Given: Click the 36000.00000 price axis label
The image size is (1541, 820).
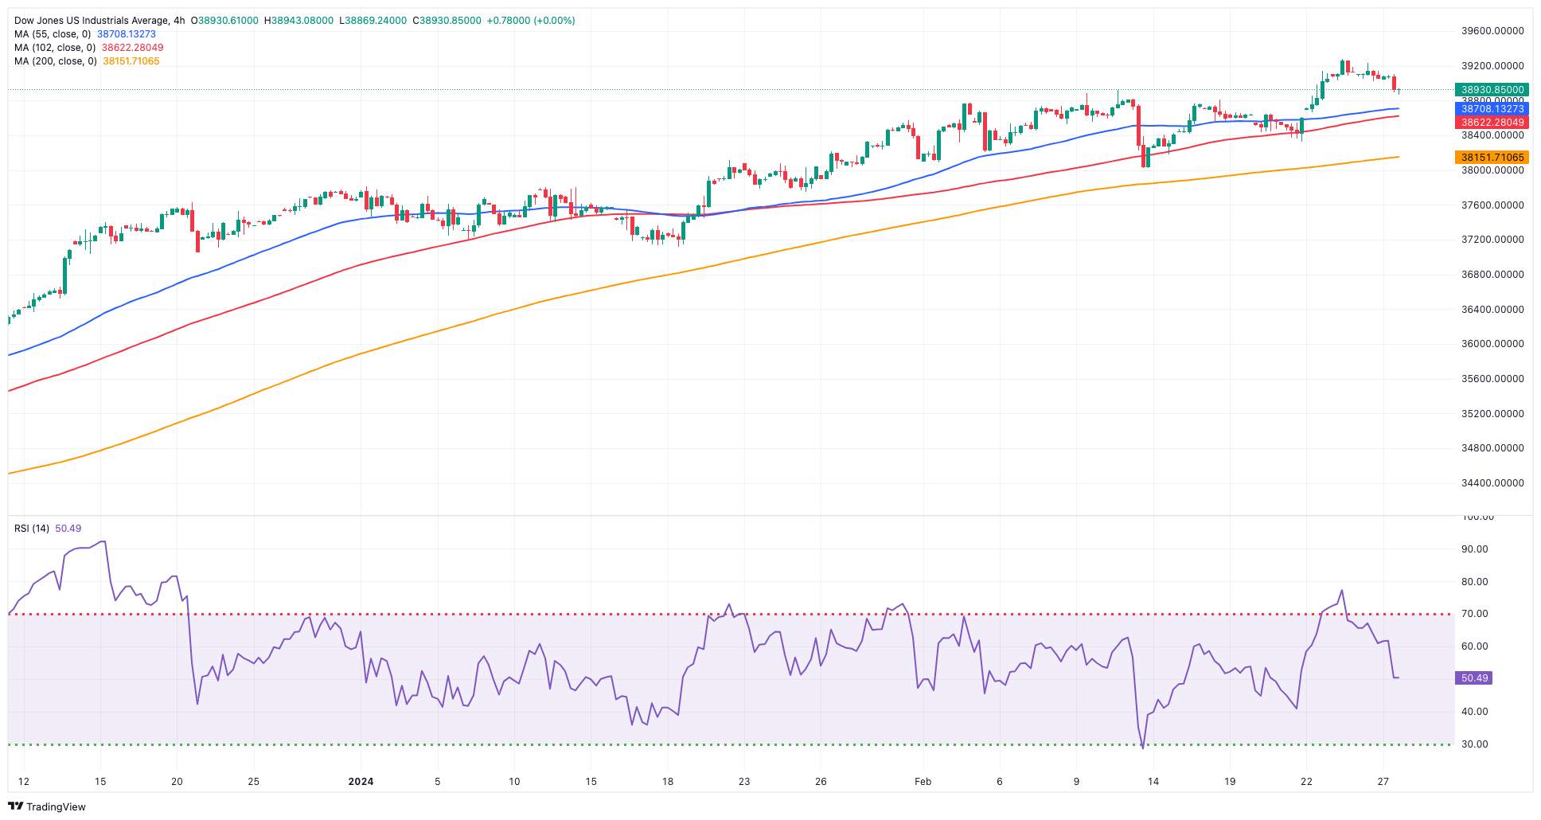Looking at the screenshot, I should pyautogui.click(x=1492, y=344).
